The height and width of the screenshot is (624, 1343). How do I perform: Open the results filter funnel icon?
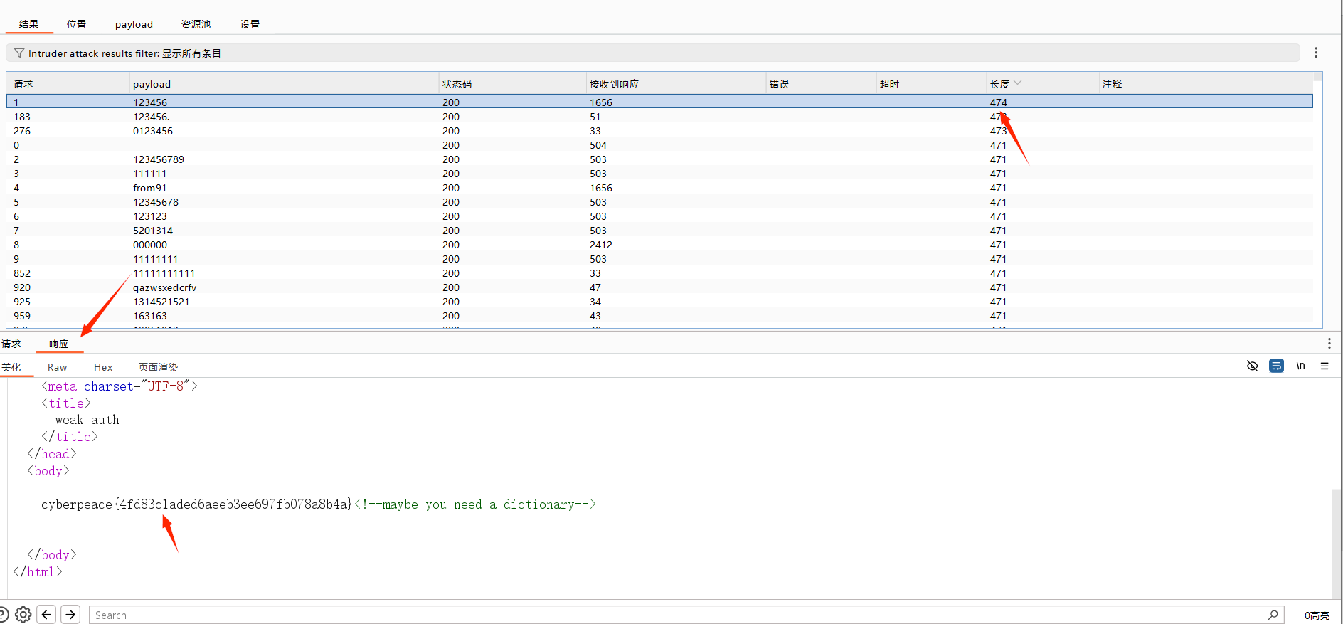point(19,53)
